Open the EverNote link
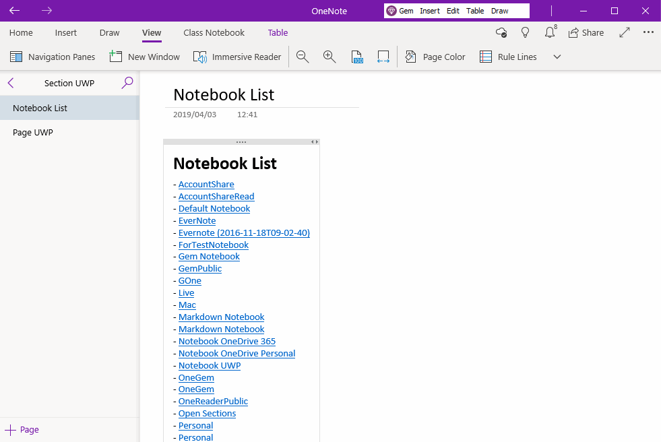Screen dimensions: 661x442 pos(197,221)
